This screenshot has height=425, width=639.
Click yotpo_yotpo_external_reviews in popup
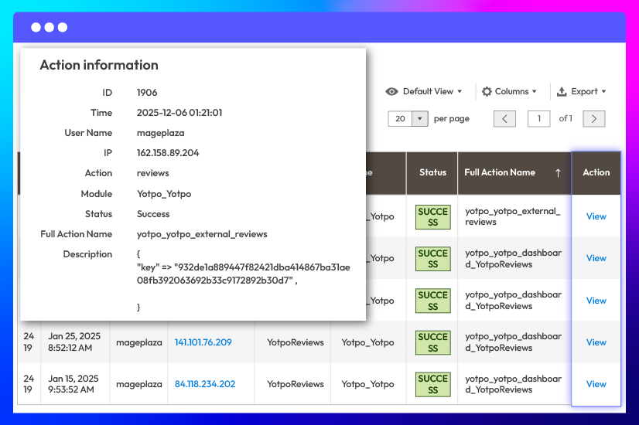(202, 234)
